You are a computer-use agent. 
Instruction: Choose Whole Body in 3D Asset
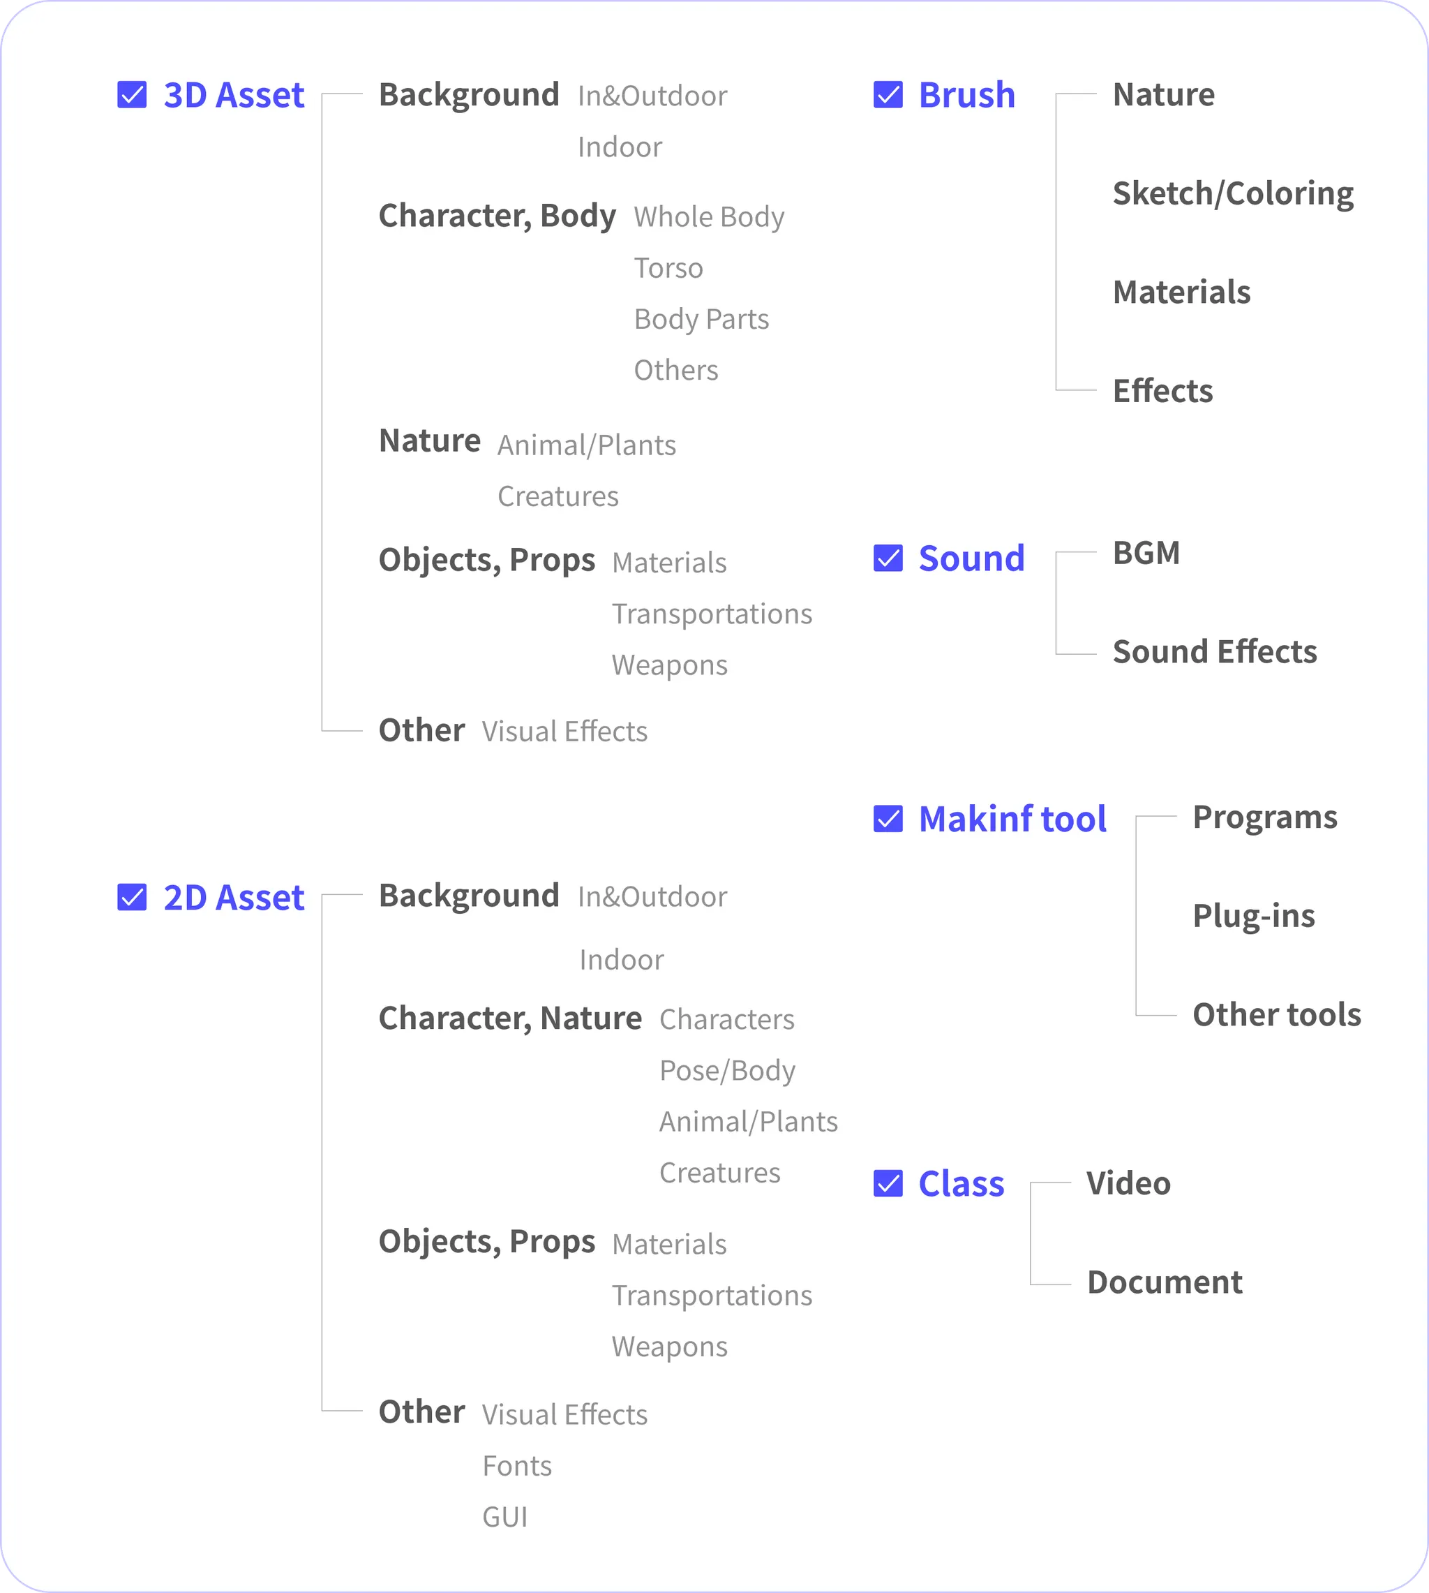(x=708, y=217)
